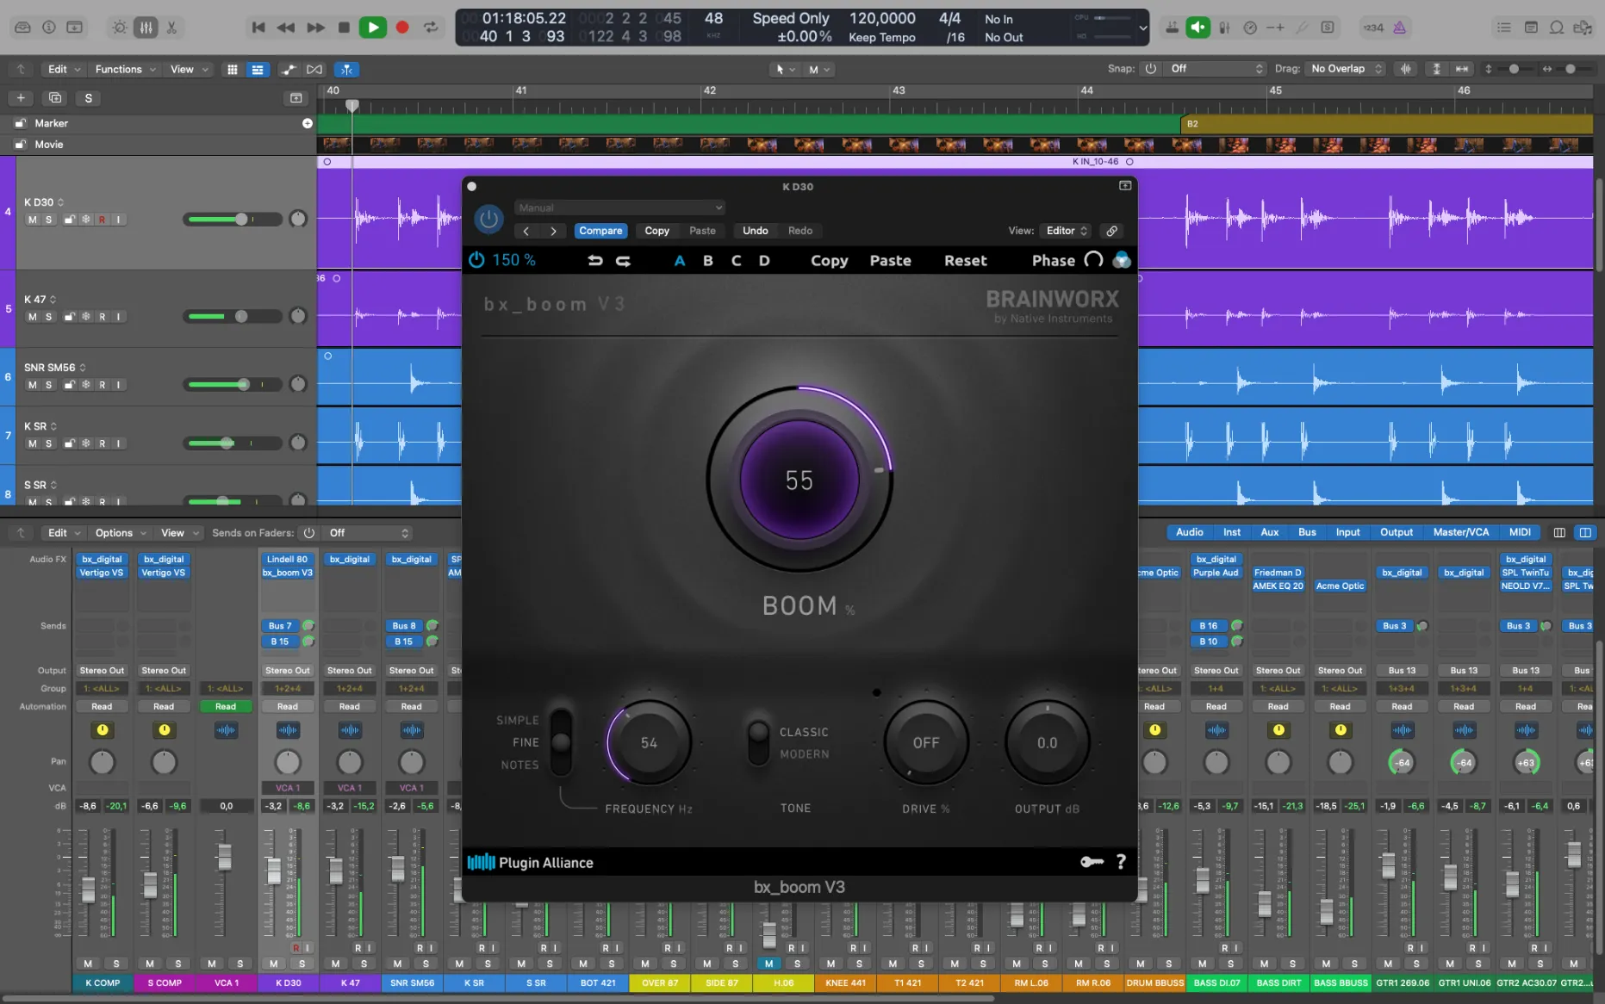Open the media Browsers icon
This screenshot has height=1004, width=1605.
coord(1583,28)
